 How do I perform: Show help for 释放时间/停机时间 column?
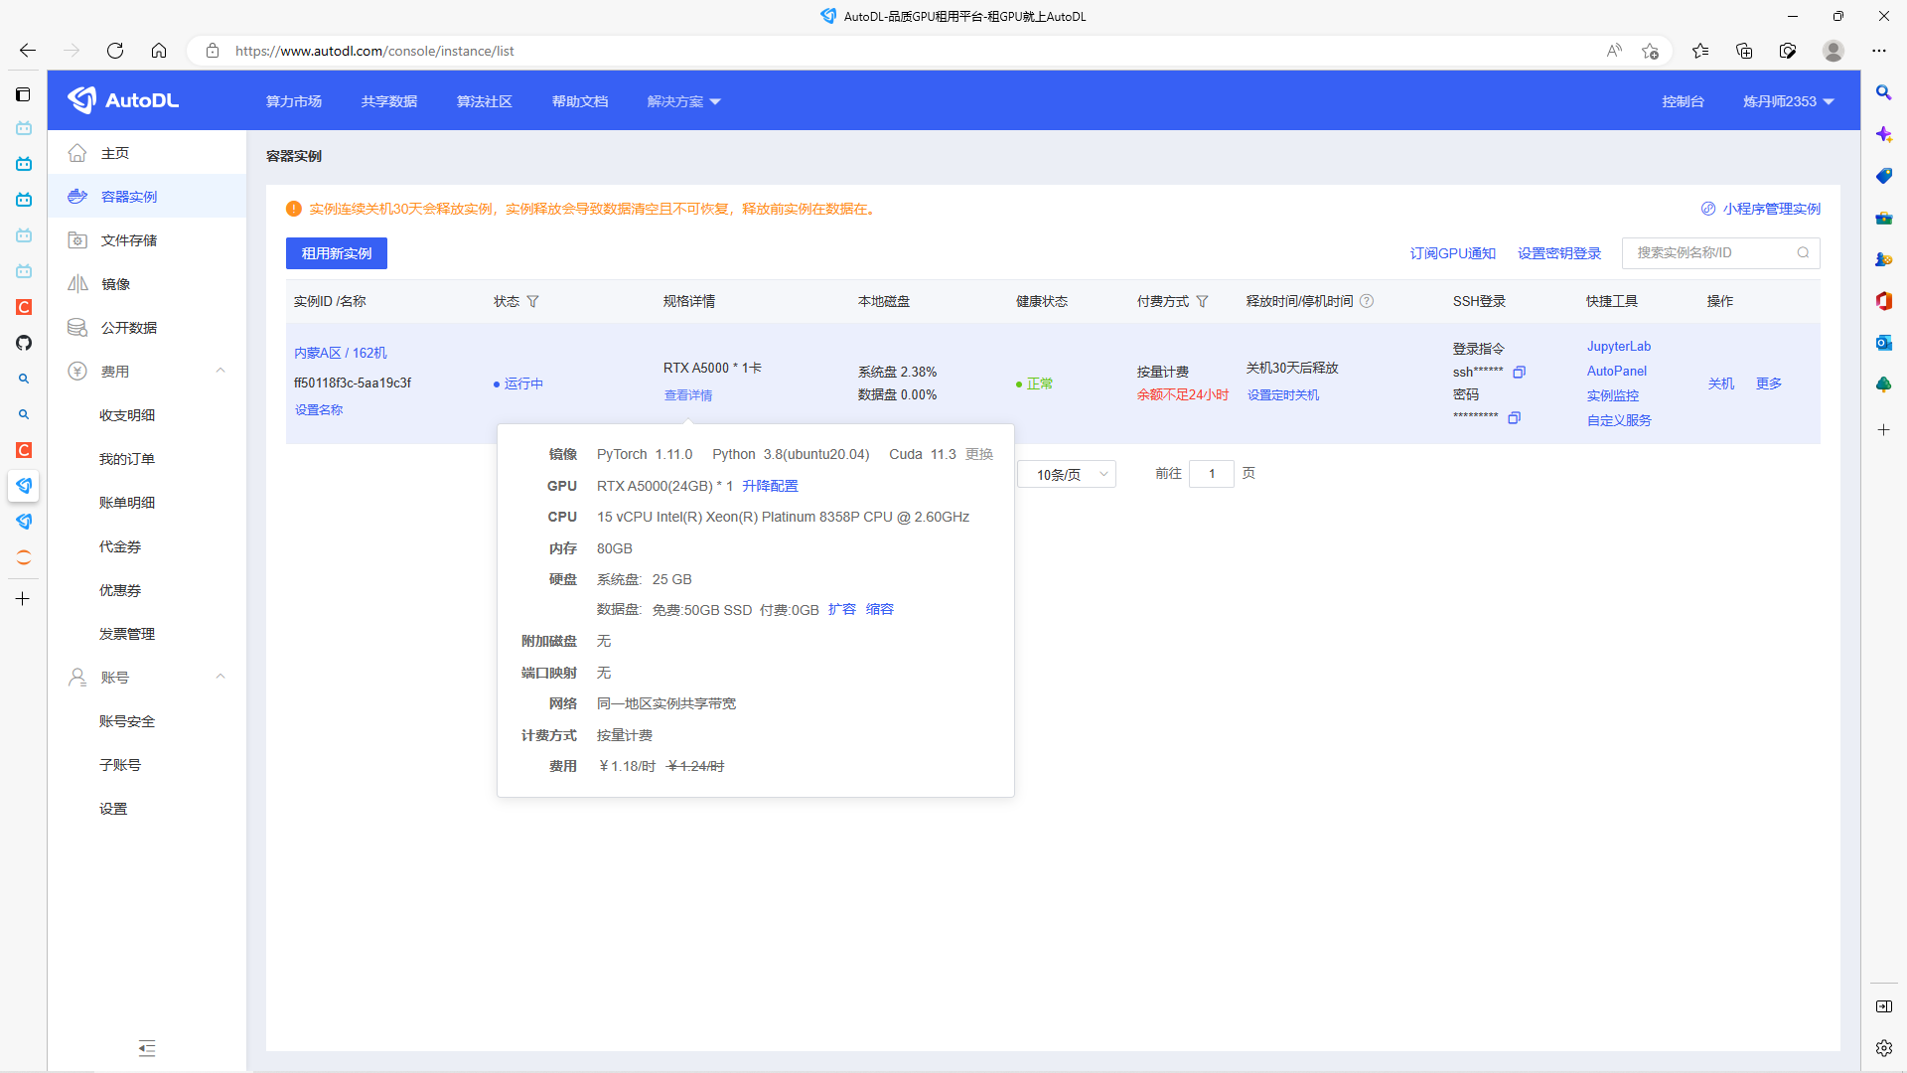[x=1367, y=301]
